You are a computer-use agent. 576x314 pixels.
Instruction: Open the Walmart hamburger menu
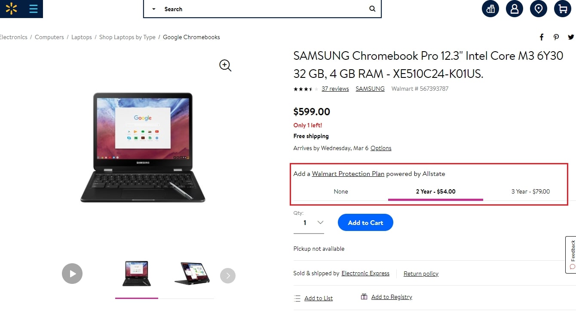(x=34, y=9)
